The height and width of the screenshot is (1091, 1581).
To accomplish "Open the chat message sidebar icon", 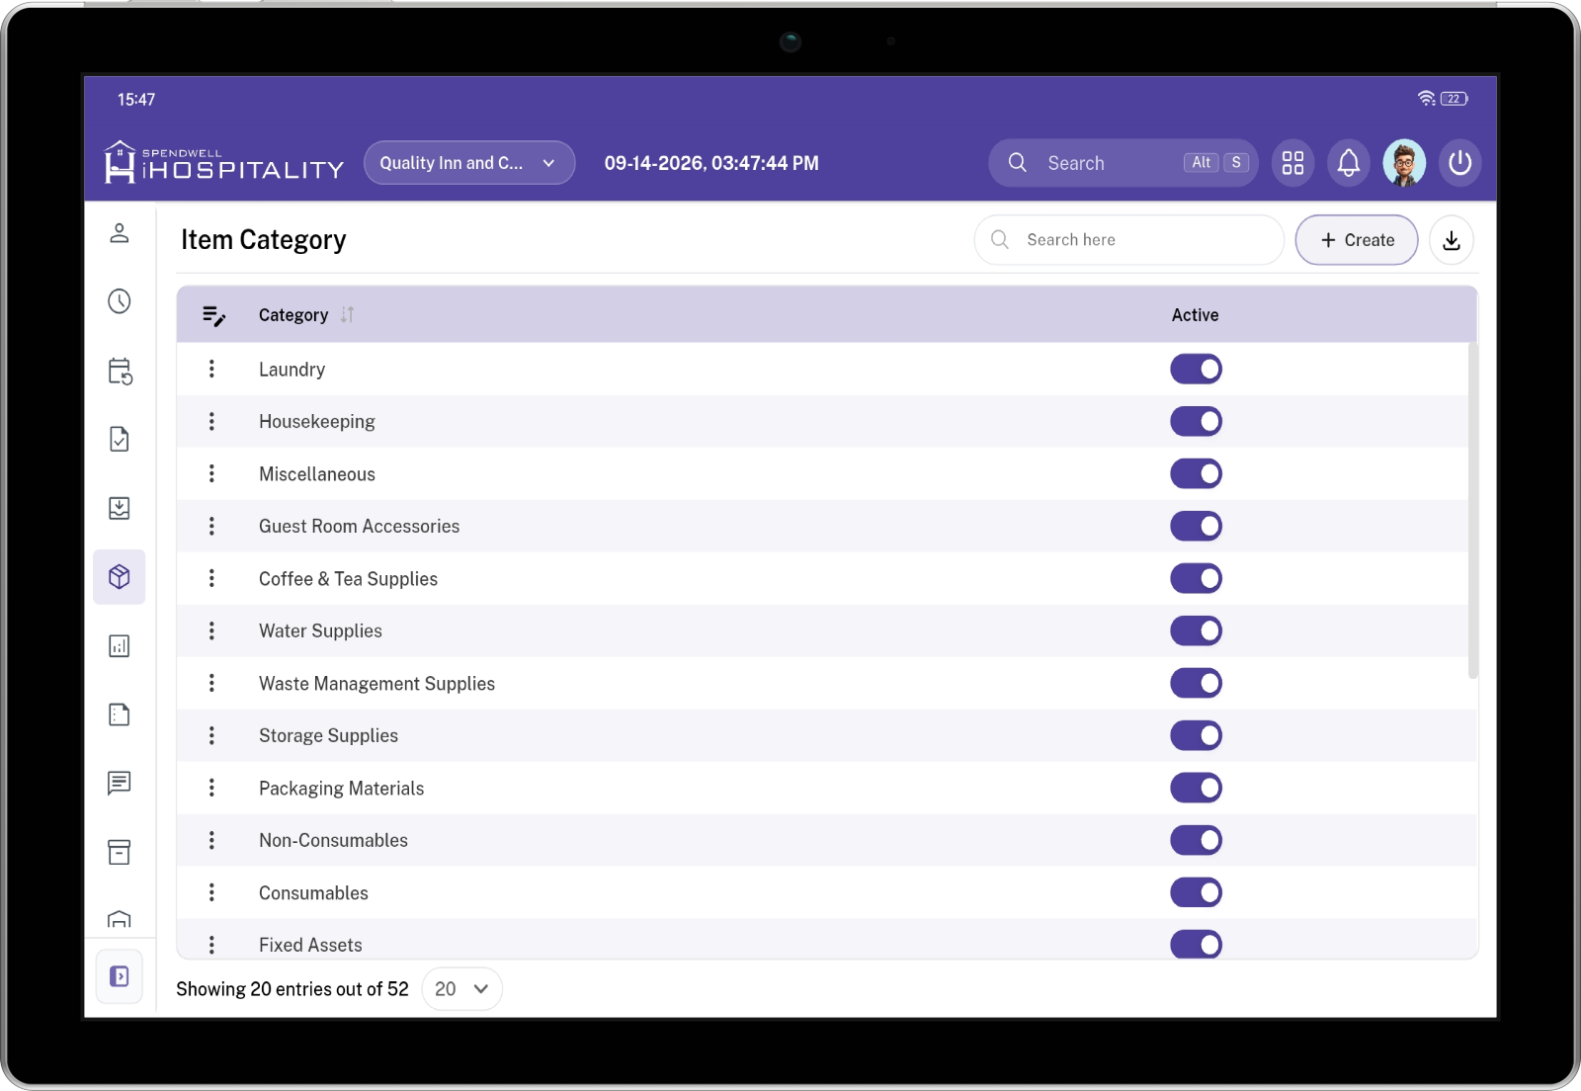I will (120, 784).
